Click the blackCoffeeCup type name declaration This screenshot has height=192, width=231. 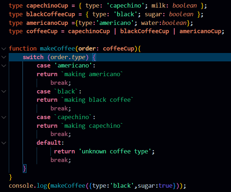point(51,14)
